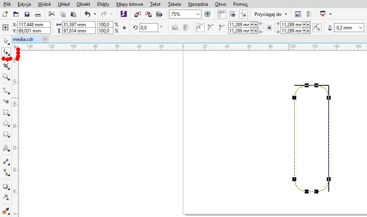Click the Undo arrow button
Image resolution: width=367 pixels, height=217 pixels.
tap(87, 14)
